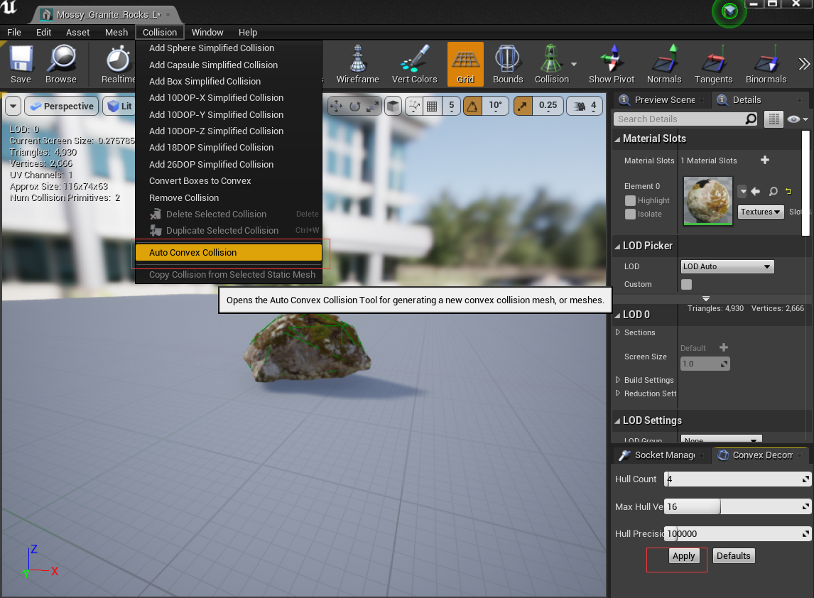
Task: Toggle the Grid toolbar button
Action: (465, 64)
